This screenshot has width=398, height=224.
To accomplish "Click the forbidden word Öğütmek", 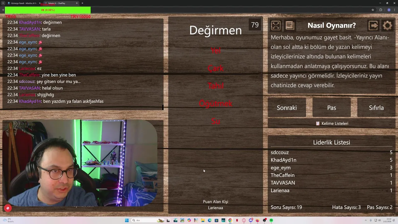I will point(215,103).
